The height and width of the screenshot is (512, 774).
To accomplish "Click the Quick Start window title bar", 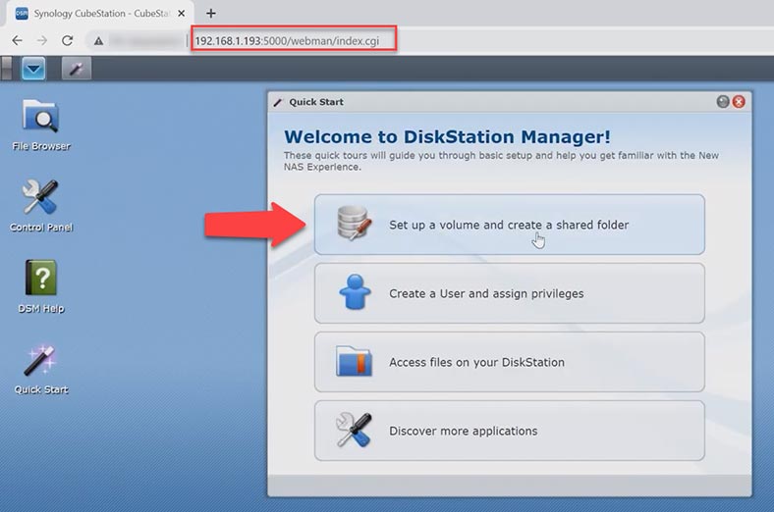I will pyautogui.click(x=510, y=102).
